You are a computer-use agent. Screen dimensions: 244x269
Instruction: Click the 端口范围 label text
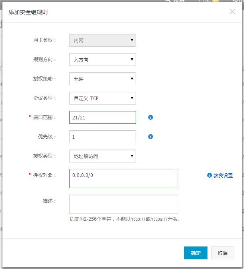click(x=45, y=117)
